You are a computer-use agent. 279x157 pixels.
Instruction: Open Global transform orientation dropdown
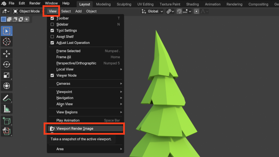pyautogui.click(x=152, y=11)
